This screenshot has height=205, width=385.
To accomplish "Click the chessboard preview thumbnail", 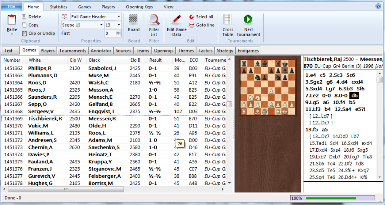I will point(267,88).
